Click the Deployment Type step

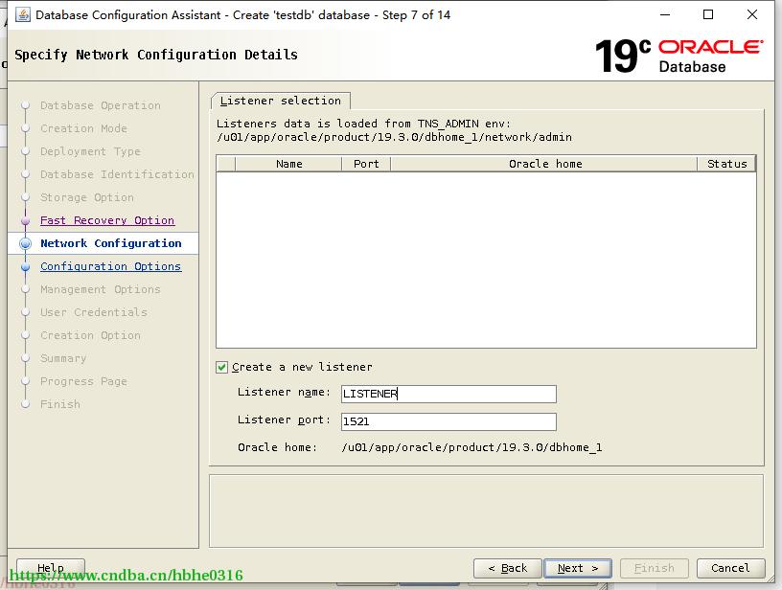coord(90,151)
